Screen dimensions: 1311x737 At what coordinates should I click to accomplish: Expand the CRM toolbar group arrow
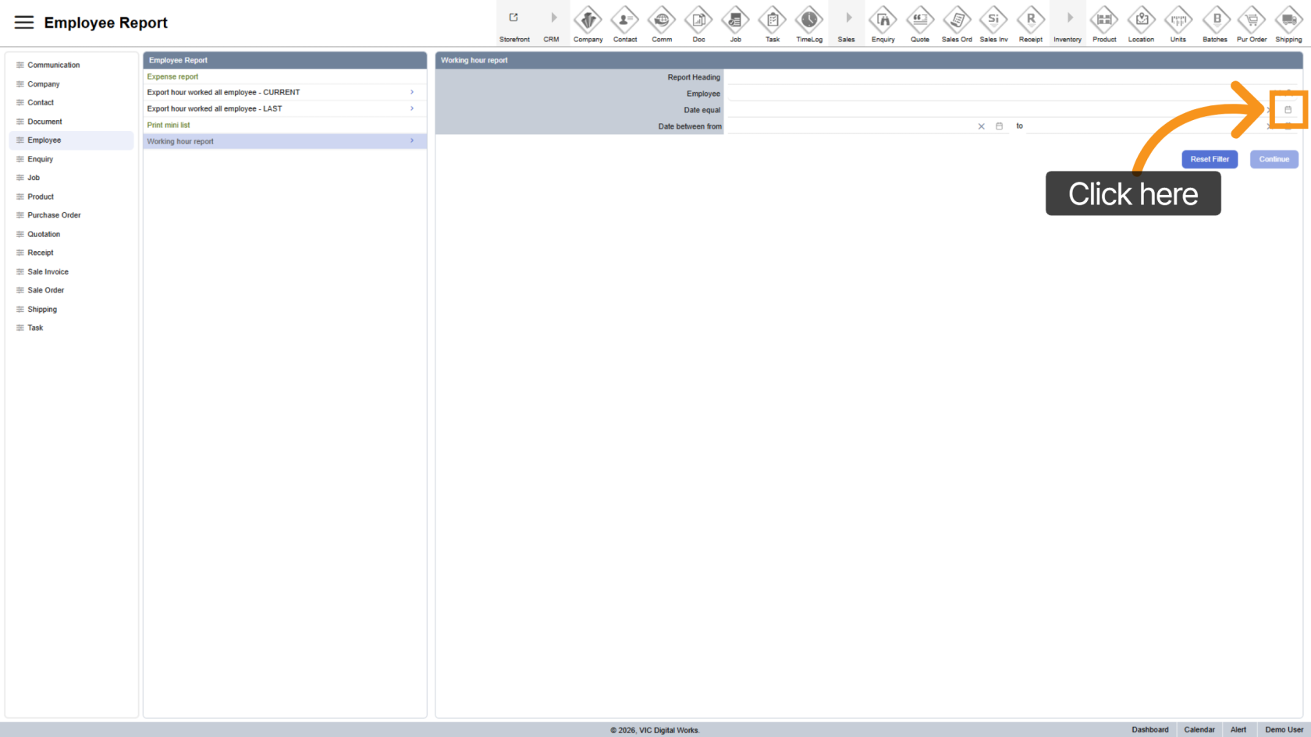click(553, 19)
